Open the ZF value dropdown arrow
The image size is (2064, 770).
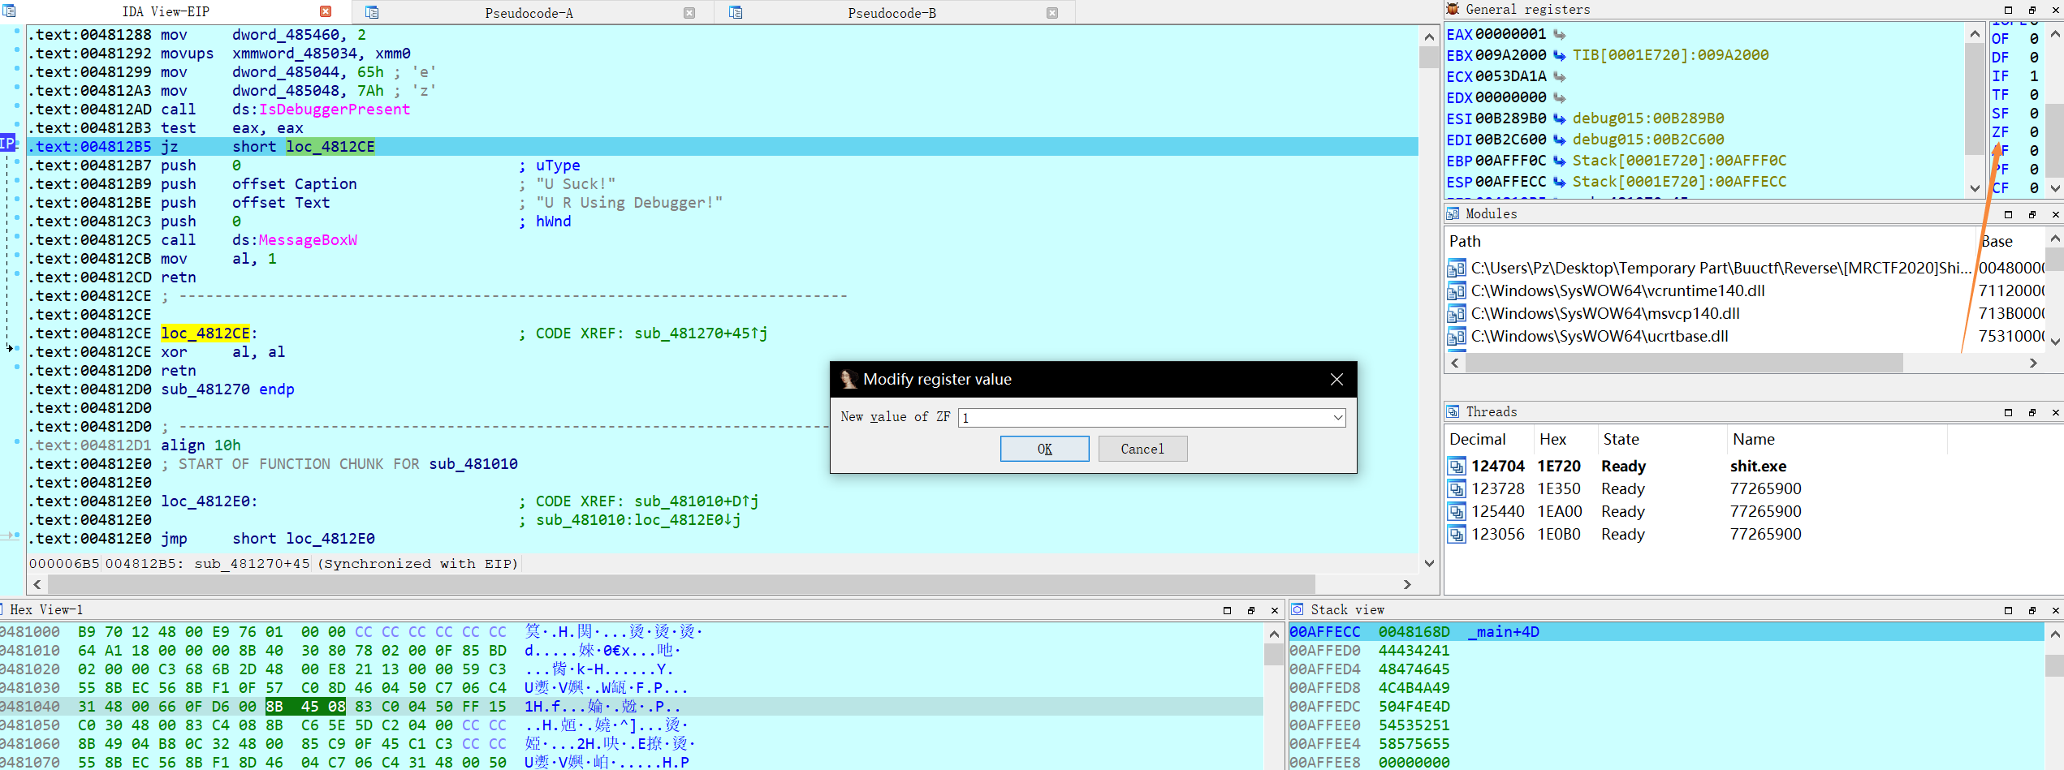tap(1337, 417)
